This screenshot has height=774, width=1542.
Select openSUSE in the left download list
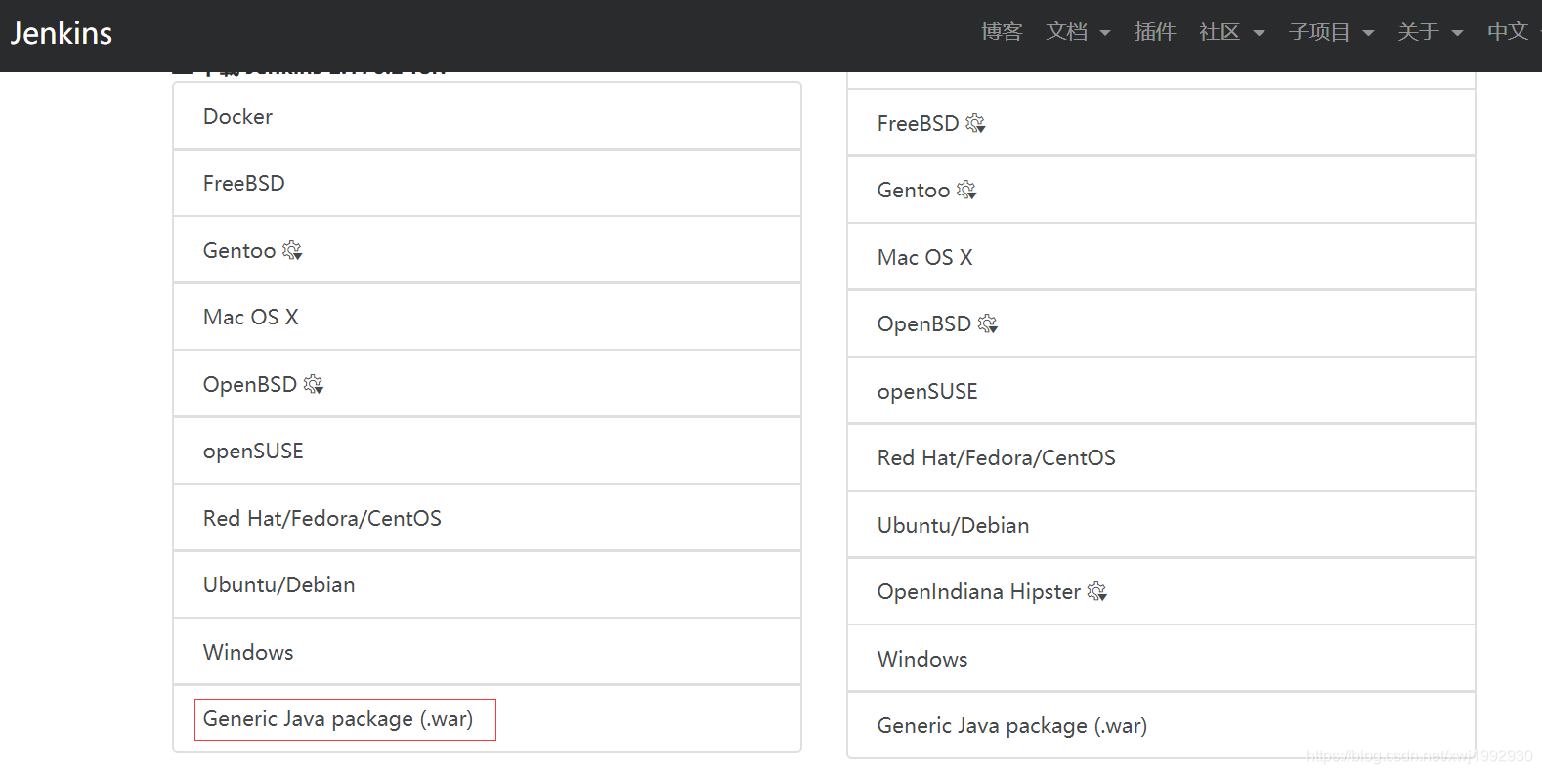(x=487, y=451)
